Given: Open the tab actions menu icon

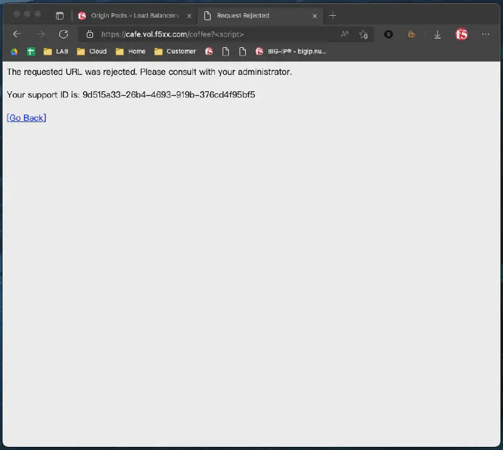Looking at the screenshot, I should tap(60, 16).
